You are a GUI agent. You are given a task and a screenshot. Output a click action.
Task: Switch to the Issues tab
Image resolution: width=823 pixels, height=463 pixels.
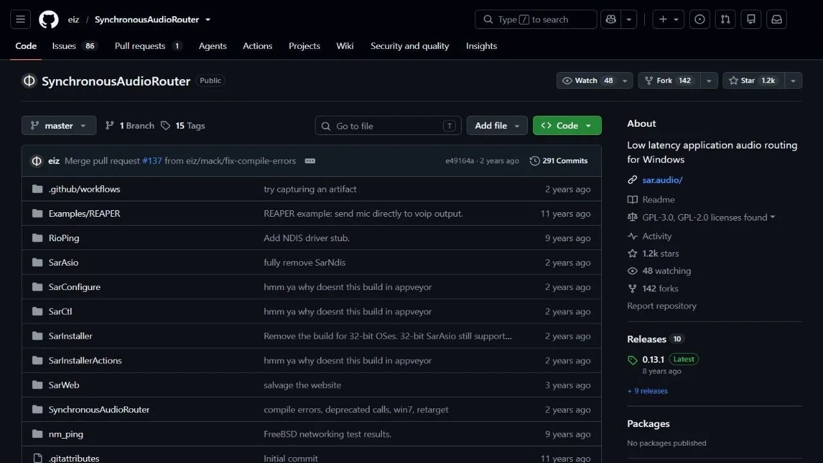(x=74, y=46)
